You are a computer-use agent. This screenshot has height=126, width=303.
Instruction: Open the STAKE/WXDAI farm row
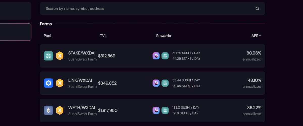coord(153,56)
